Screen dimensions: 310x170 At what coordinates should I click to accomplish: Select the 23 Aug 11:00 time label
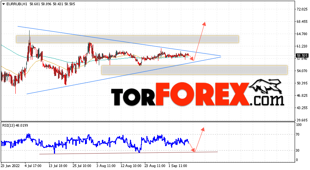click(x=155, y=166)
